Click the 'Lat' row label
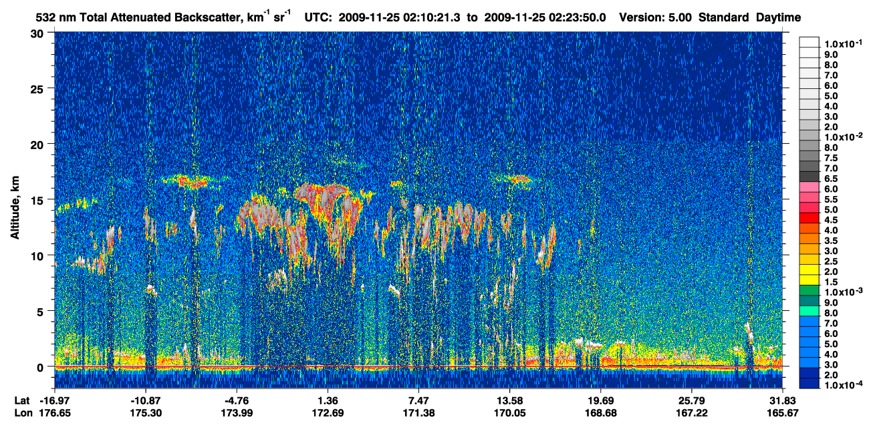 tap(21, 401)
